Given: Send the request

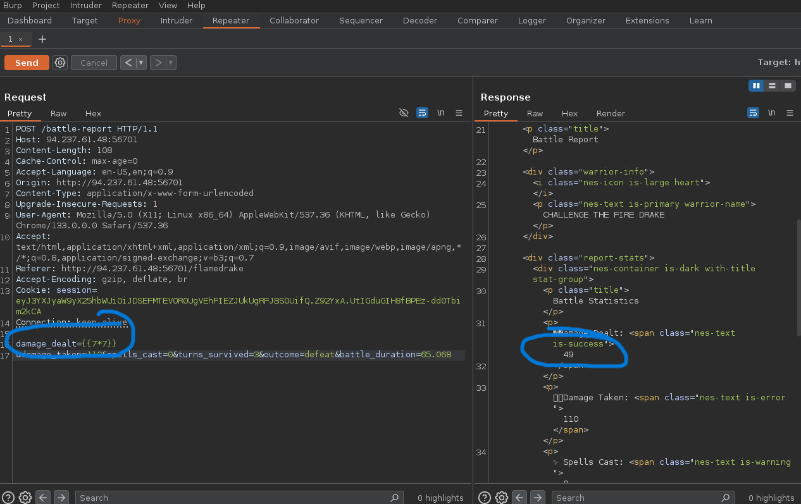Looking at the screenshot, I should tap(27, 63).
